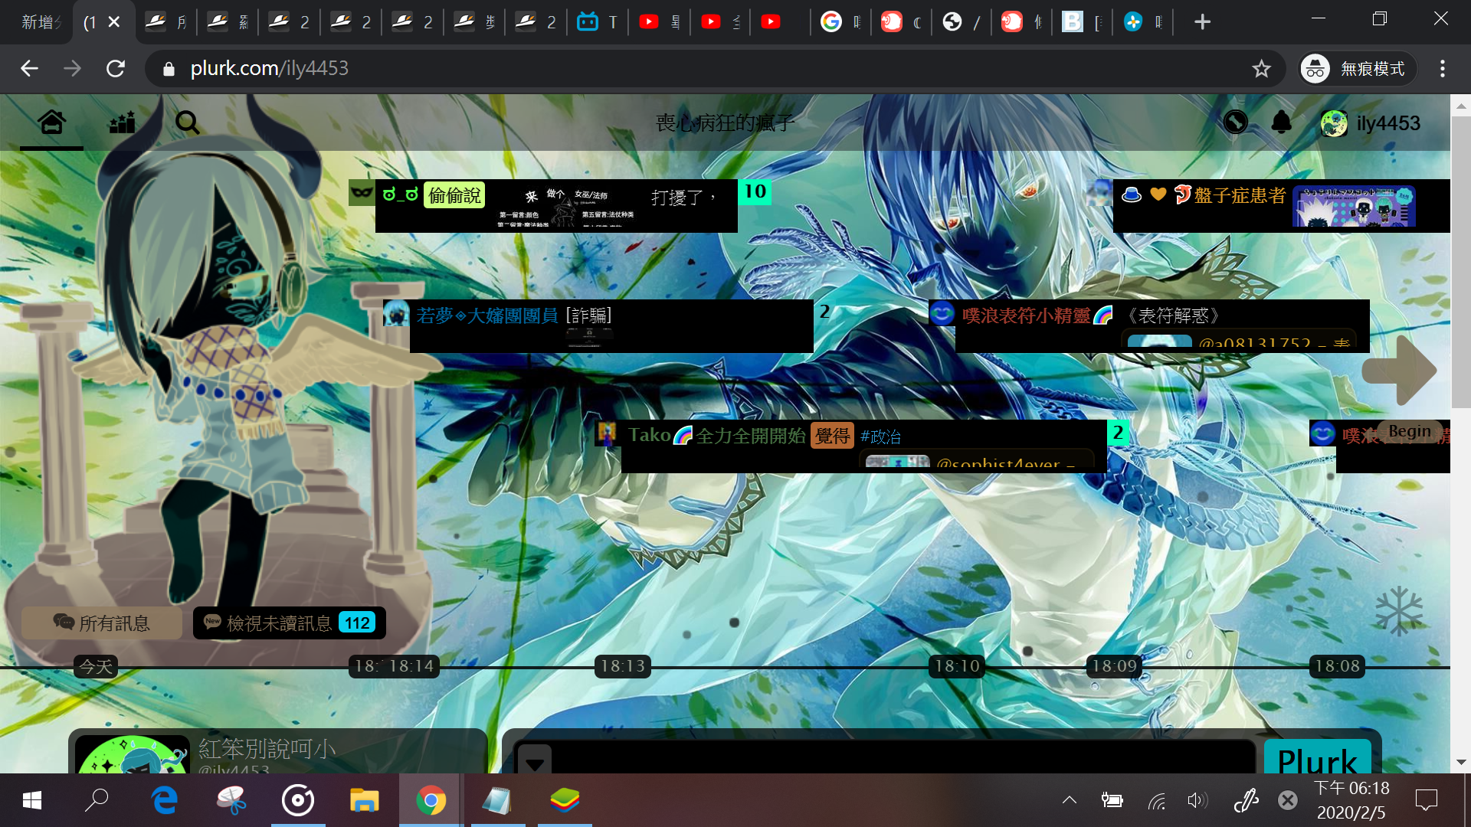Switch to the Google favicon tab
Image resolution: width=1471 pixels, height=827 pixels.
[840, 22]
